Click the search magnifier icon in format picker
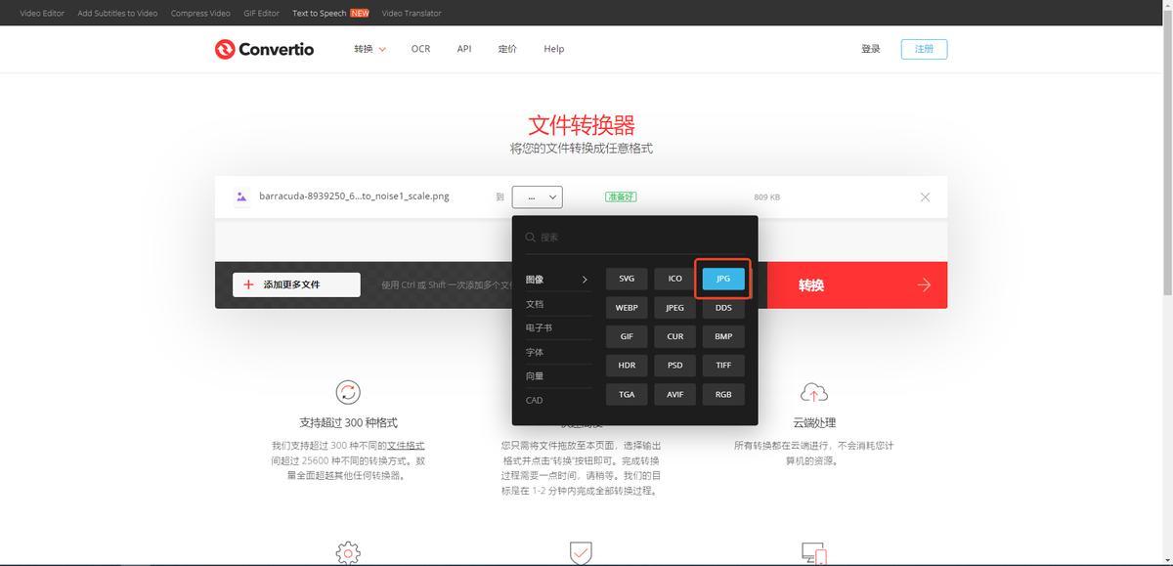 click(531, 238)
